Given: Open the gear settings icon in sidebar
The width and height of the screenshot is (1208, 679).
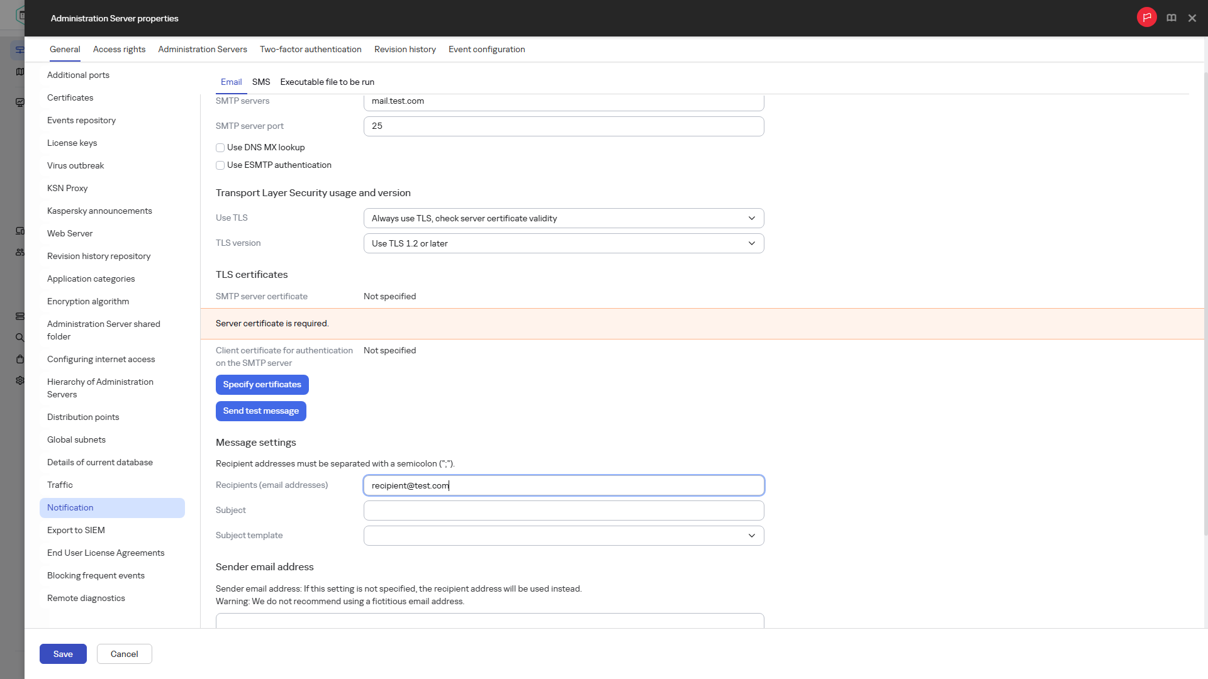Looking at the screenshot, I should [20, 380].
